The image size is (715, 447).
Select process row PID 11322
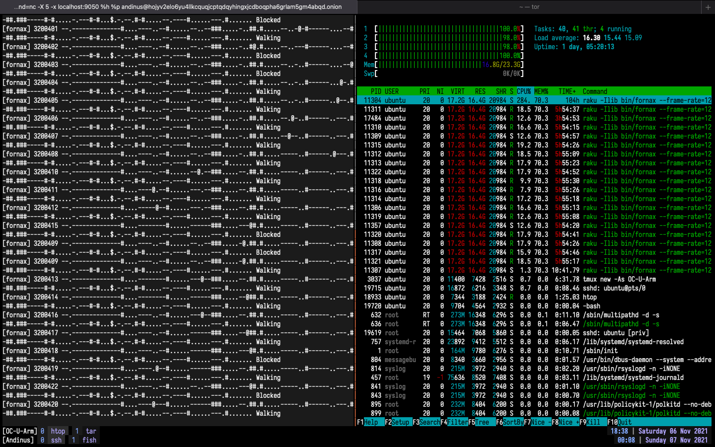point(534,172)
